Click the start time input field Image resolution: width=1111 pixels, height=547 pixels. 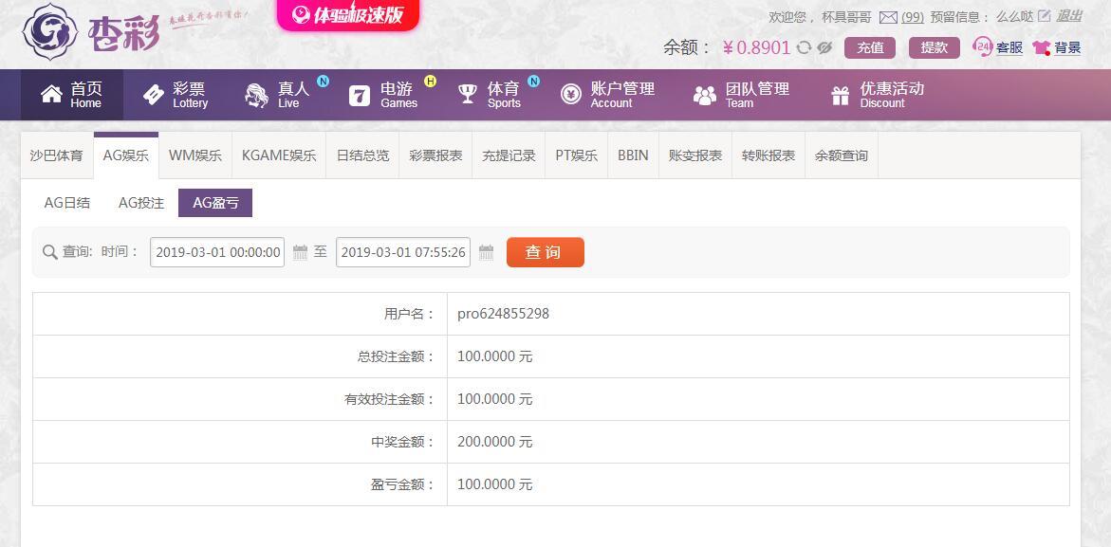(x=217, y=252)
